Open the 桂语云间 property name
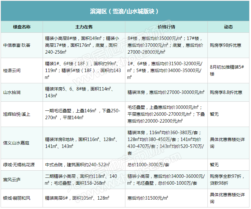Screen dimensions: 251x209 click(12, 70)
